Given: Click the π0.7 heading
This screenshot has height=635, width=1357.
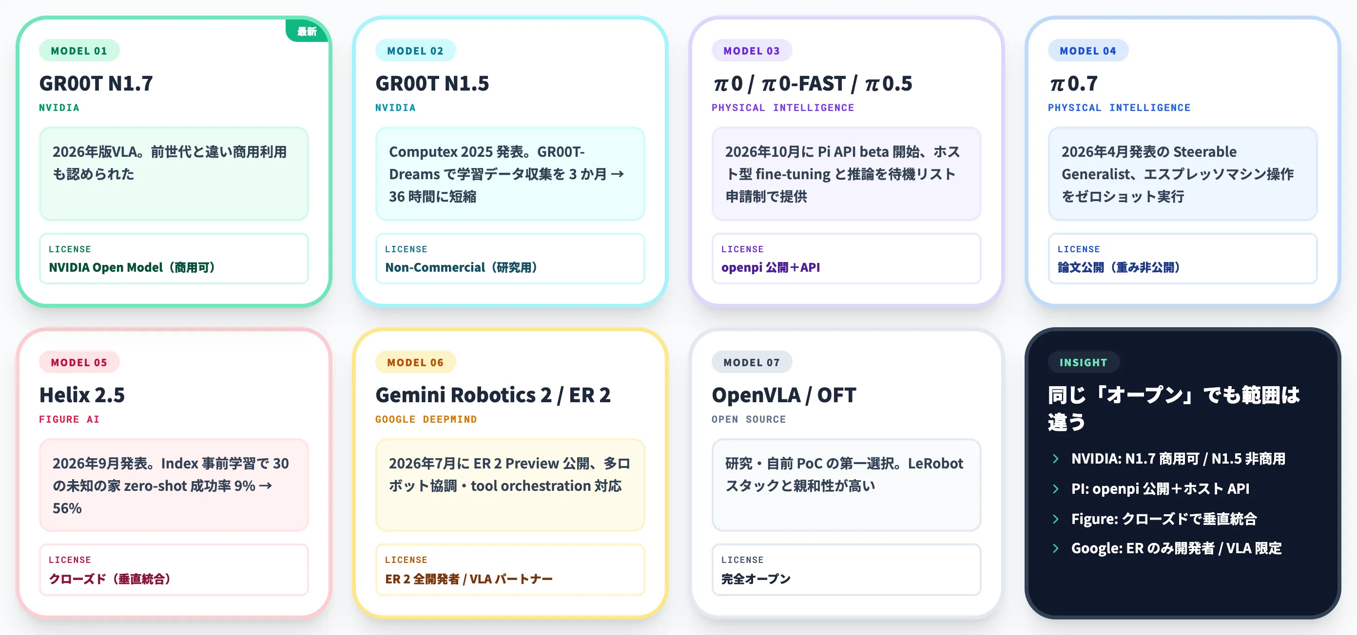Looking at the screenshot, I should pos(1073,83).
